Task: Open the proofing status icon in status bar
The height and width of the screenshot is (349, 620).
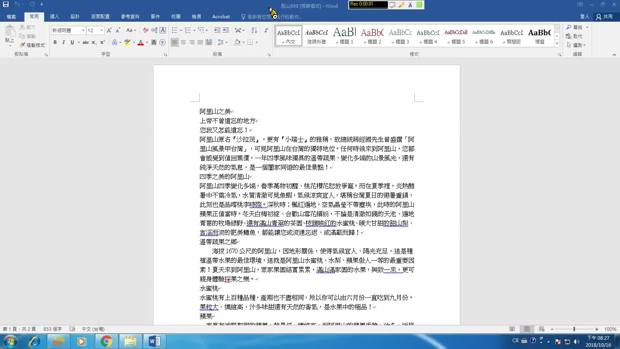Action: click(72, 329)
